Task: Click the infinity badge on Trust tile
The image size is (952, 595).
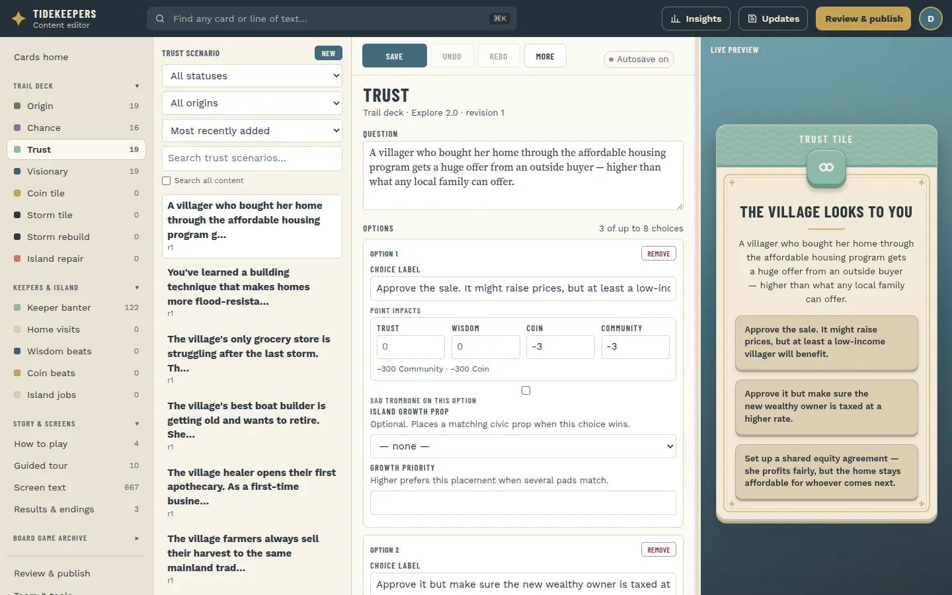Action: point(826,167)
